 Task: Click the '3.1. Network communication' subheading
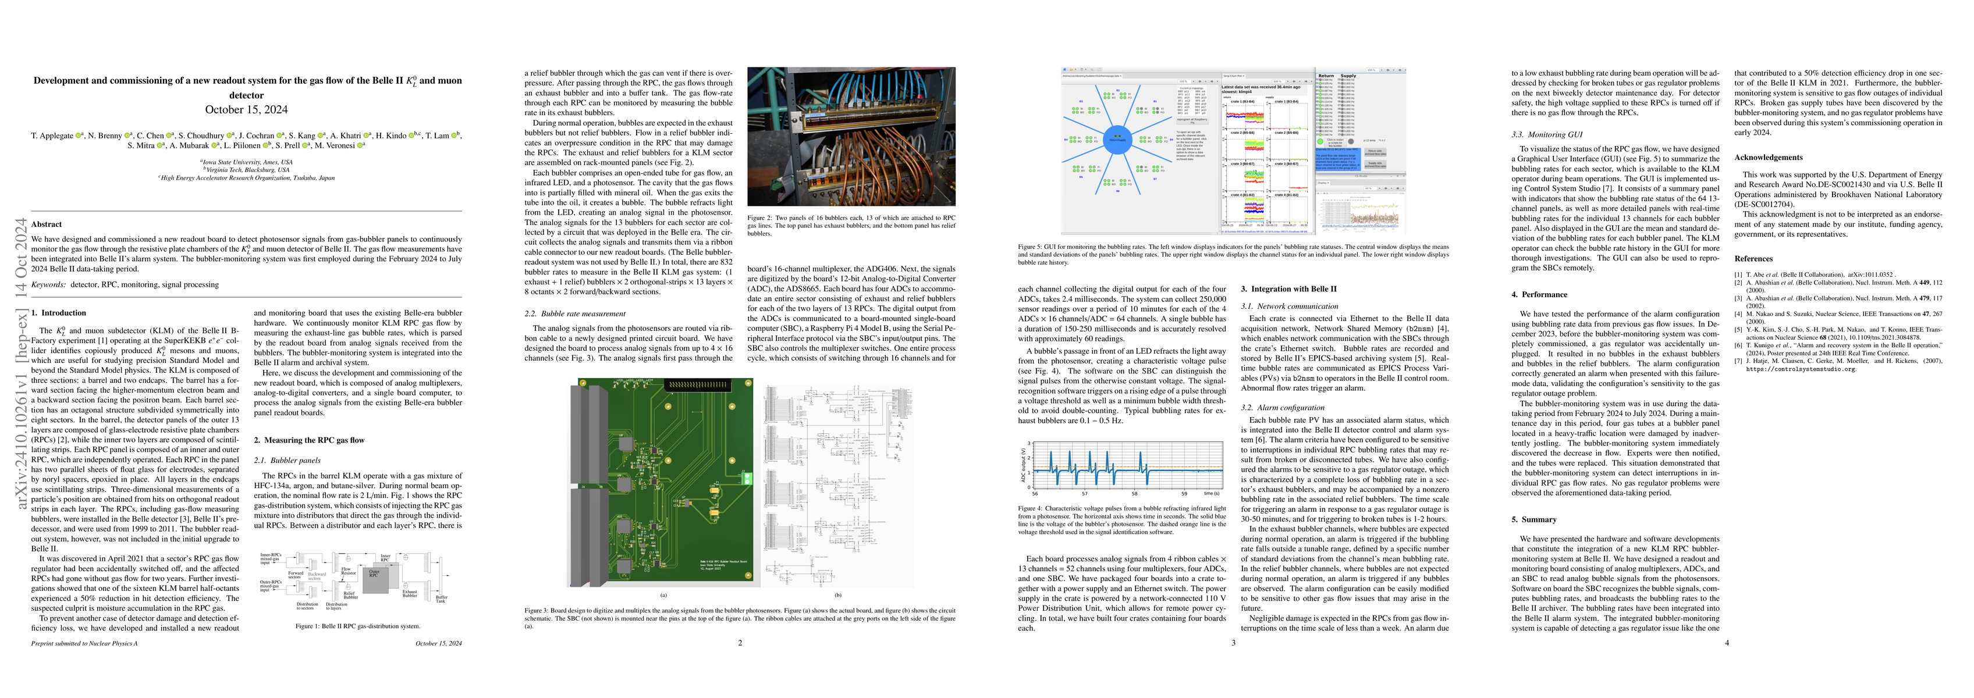click(1290, 306)
